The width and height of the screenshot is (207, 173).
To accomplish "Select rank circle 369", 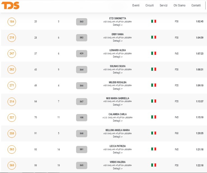I will tap(12, 165).
